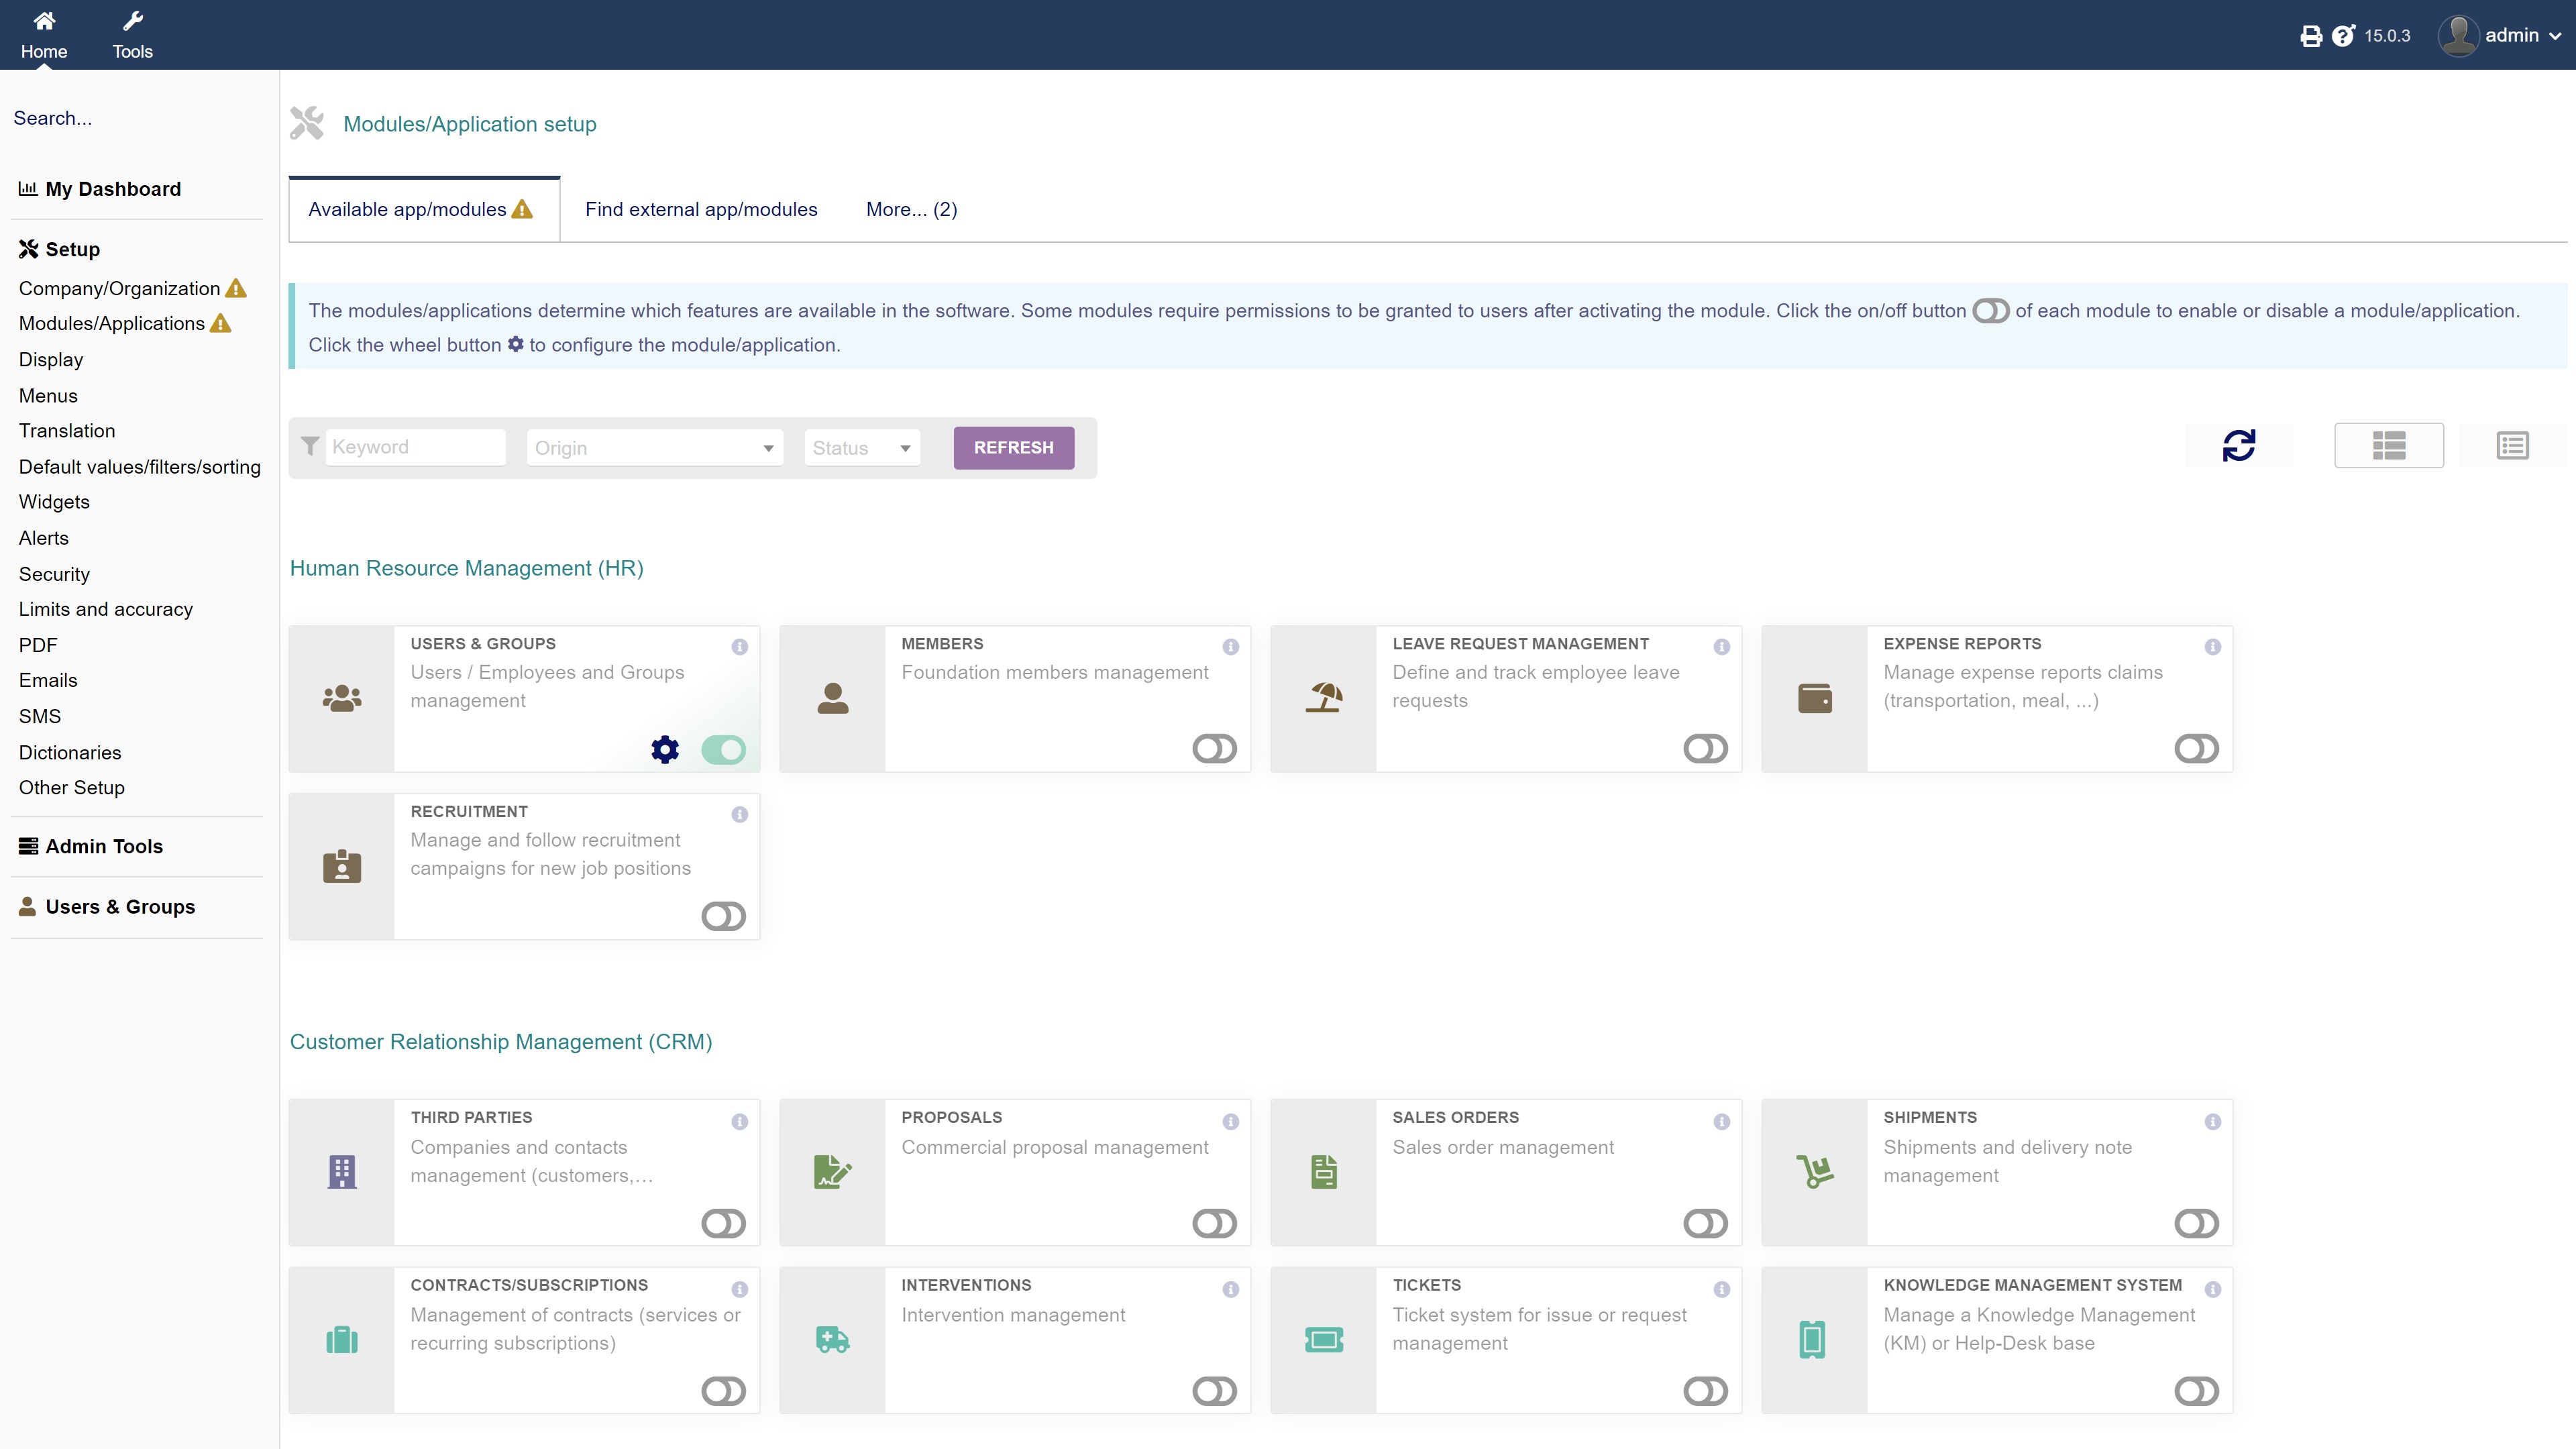
Task: Show info for Members module
Action: 1231,647
